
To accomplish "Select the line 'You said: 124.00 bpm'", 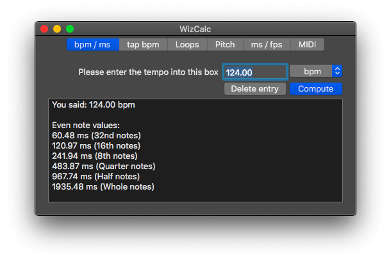I will [x=94, y=105].
